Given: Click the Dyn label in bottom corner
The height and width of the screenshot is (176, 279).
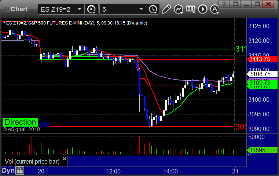Looking at the screenshot, I should 8,171.
